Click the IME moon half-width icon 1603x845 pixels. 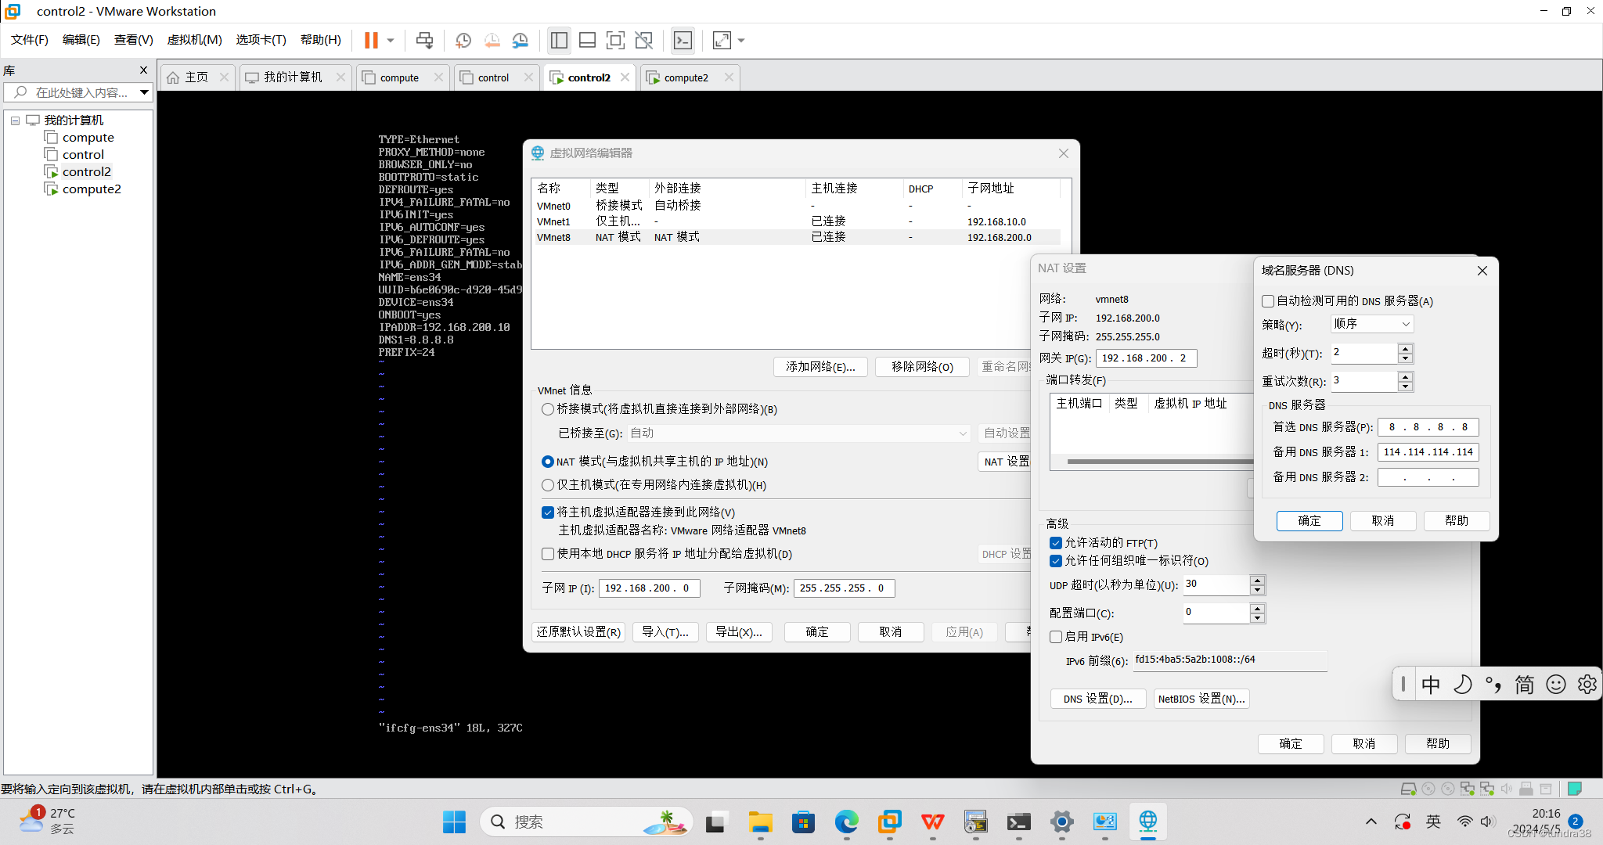pyautogui.click(x=1462, y=685)
